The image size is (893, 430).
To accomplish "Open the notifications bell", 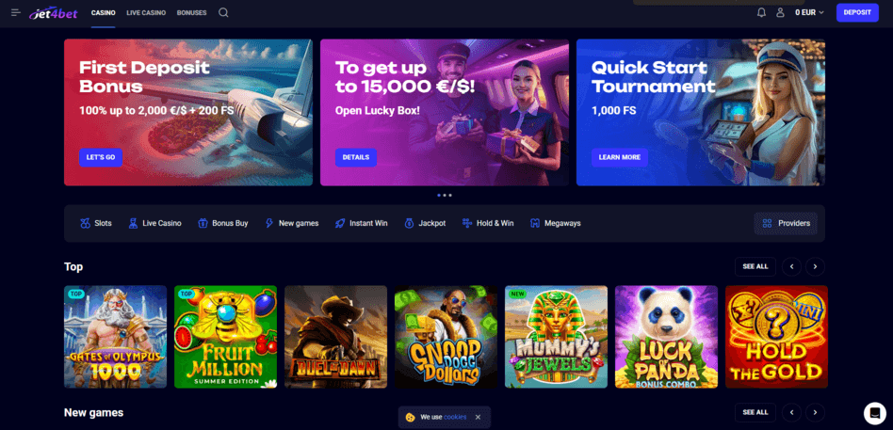I will pyautogui.click(x=761, y=12).
